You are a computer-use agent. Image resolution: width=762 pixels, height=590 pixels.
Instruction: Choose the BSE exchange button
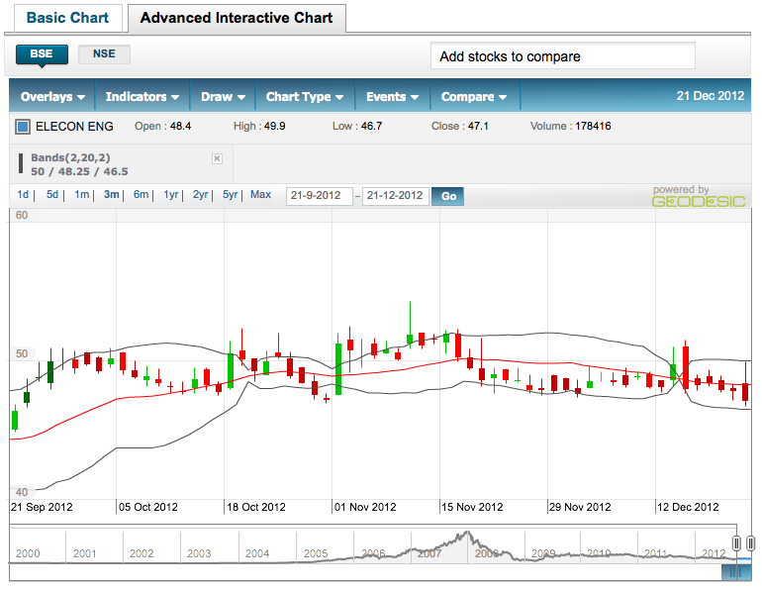[42, 54]
